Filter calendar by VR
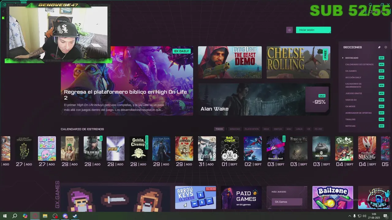Viewport: 392px width, 220px height. click(309, 129)
